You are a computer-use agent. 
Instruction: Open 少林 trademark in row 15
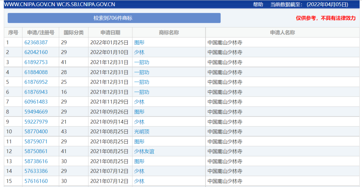pyautogui.click(x=139, y=181)
